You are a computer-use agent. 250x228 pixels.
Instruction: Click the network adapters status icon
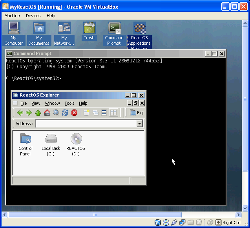coord(182,223)
